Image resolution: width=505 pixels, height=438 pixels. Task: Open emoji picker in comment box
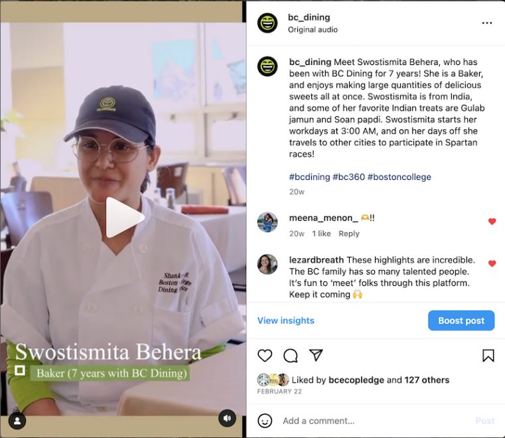point(265,421)
